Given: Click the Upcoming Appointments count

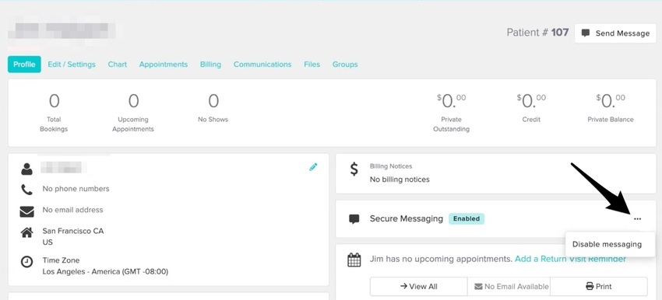Looking at the screenshot, I should coord(133,101).
